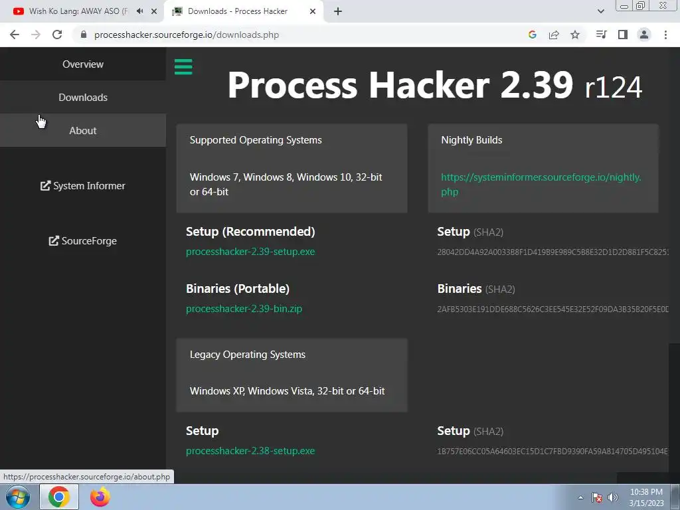This screenshot has height=510, width=680.
Task: Bookmark this page with the star icon
Action: click(575, 35)
